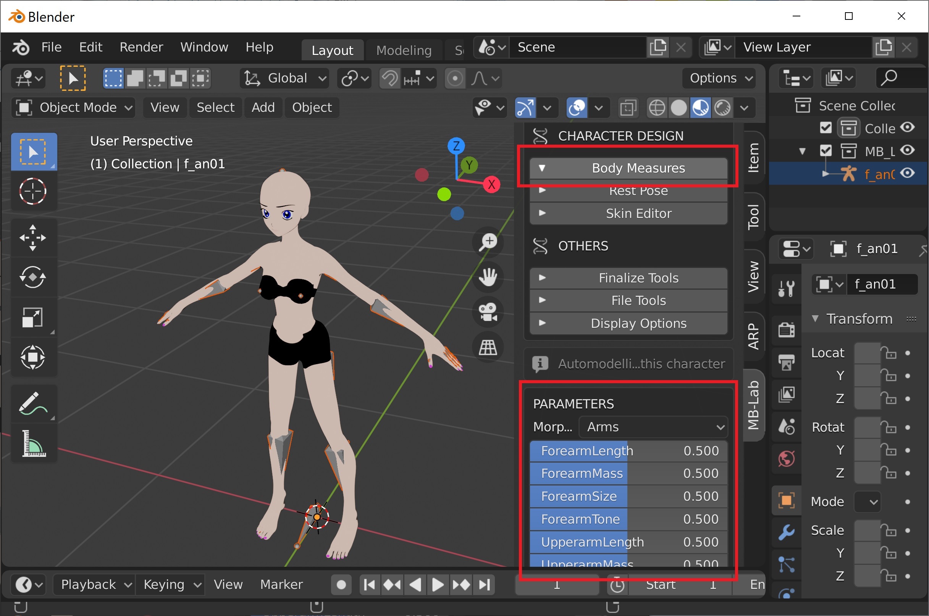Activate the Measure tool

[33, 444]
